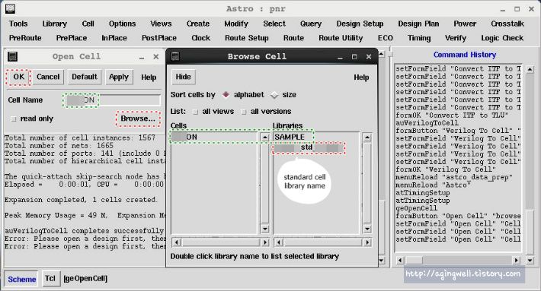Close the Browse Cell dialog
Viewport: 541px width, 291px height.
[369, 57]
